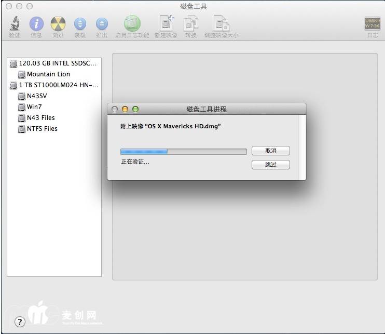
Task: Click the 刻录 (Burn) toolbar icon
Action: 58,24
